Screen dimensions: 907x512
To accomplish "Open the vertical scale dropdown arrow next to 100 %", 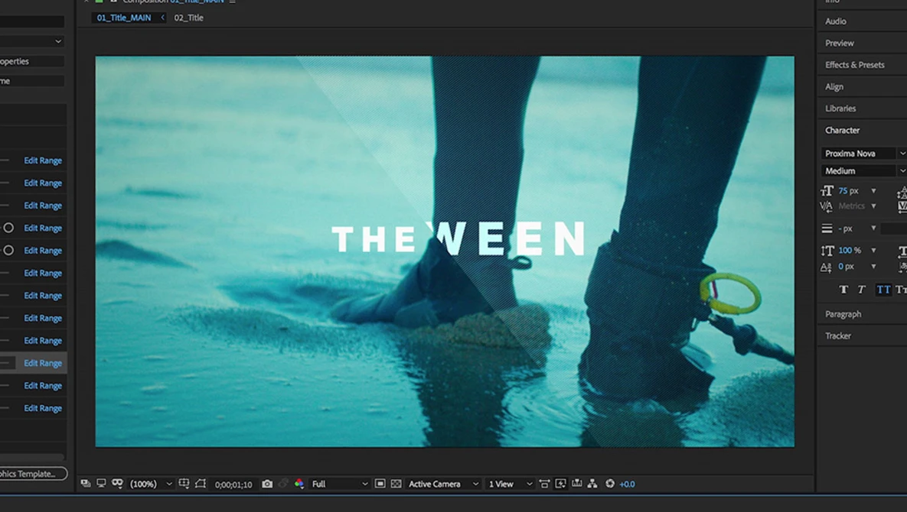I will [873, 251].
